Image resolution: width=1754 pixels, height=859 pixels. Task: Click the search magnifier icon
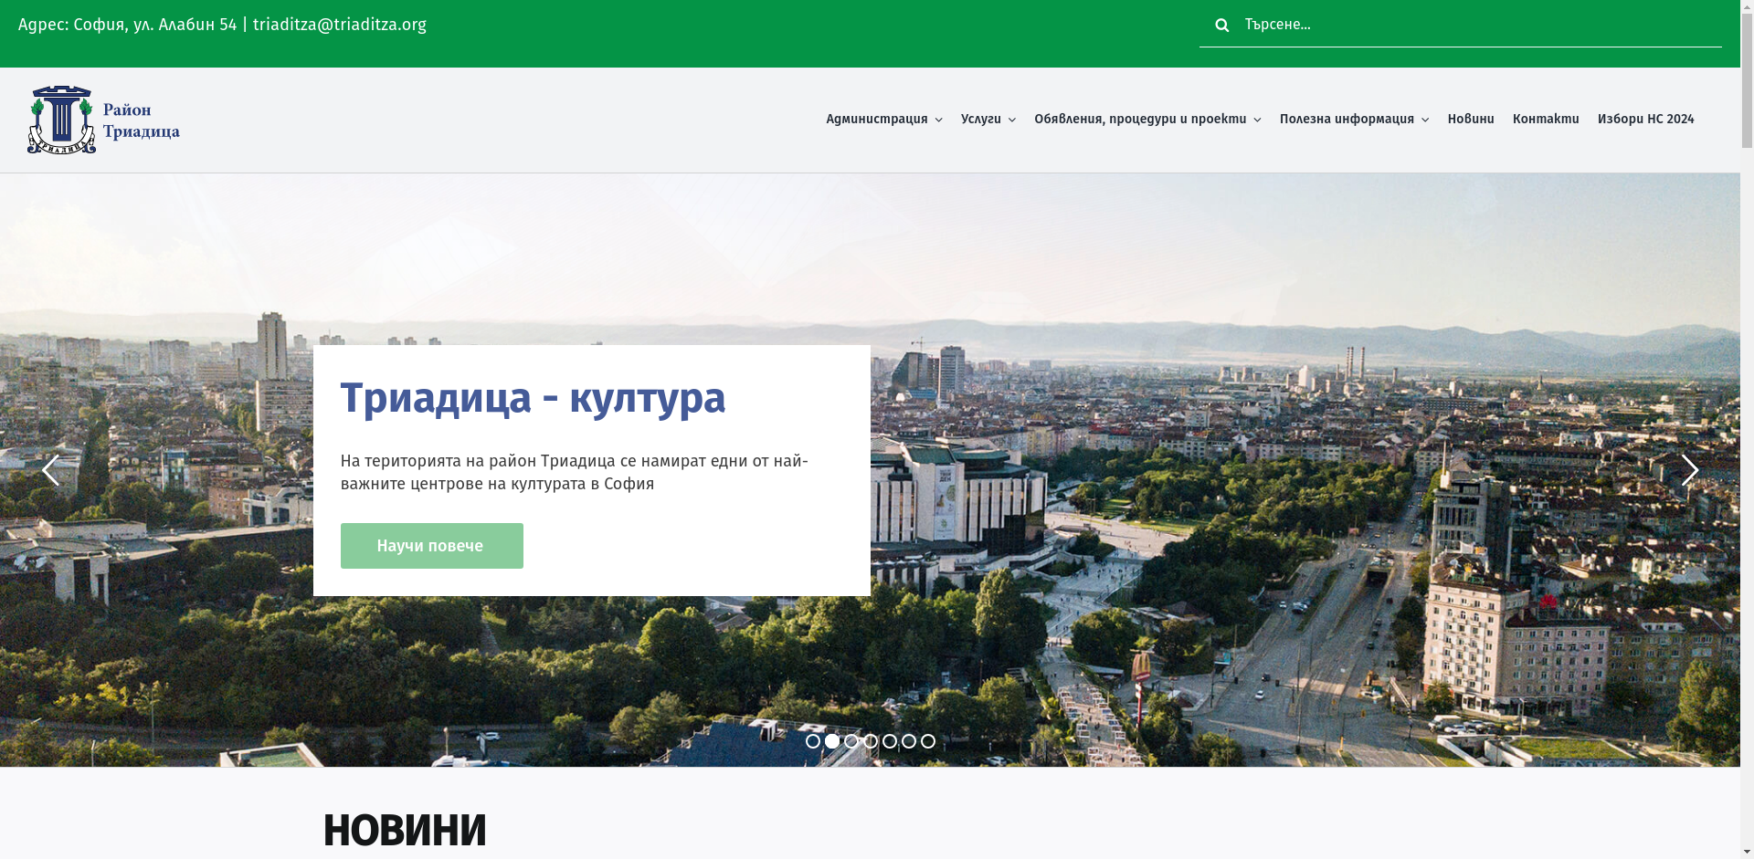(x=1222, y=25)
